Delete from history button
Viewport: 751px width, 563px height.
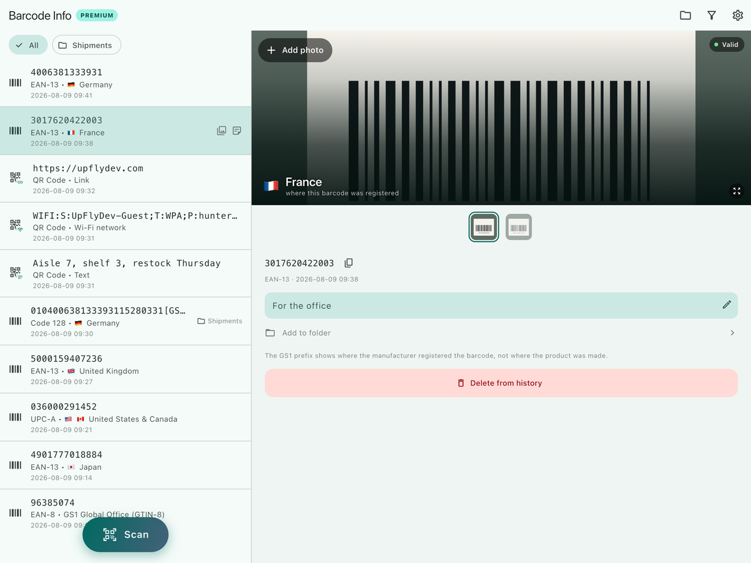501,383
